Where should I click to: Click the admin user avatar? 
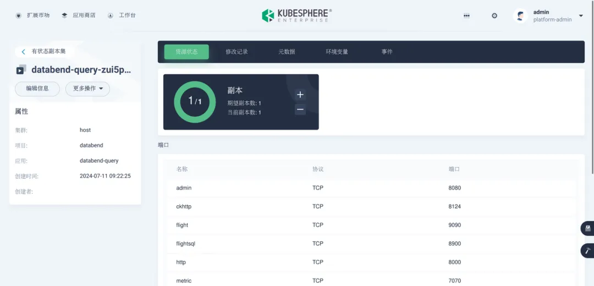(520, 15)
